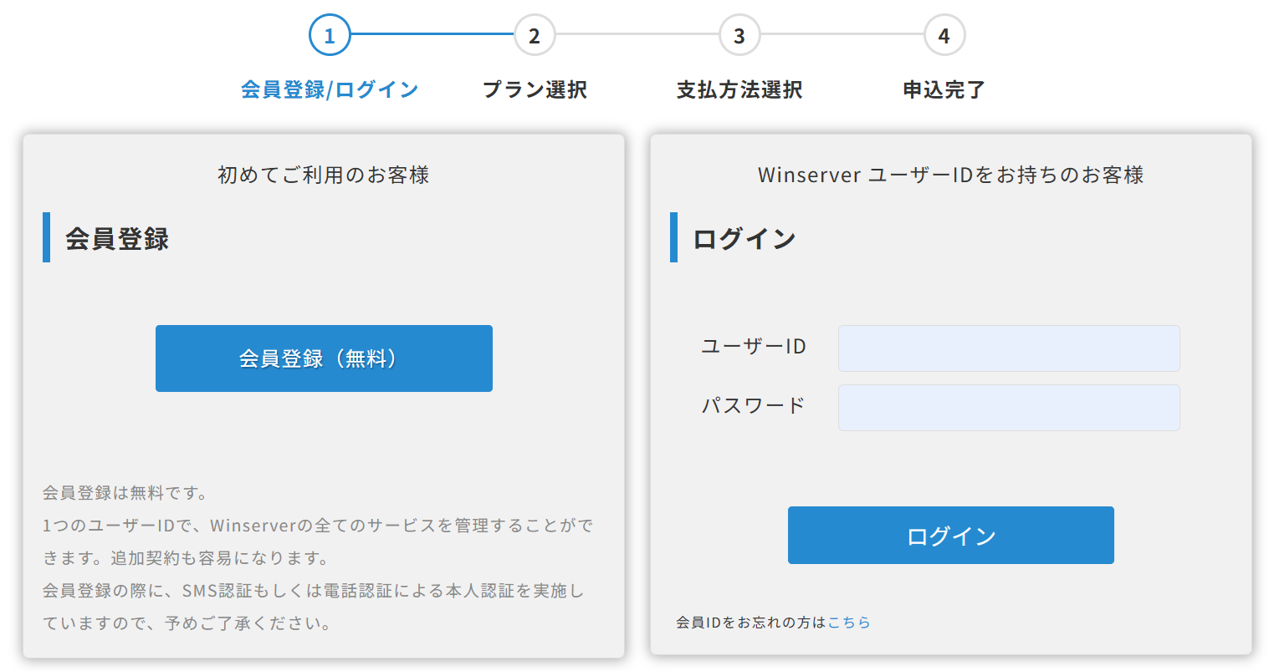The height and width of the screenshot is (671, 1279).
Task: Click the step 1 circle in the progress indicator
Action: [x=330, y=35]
